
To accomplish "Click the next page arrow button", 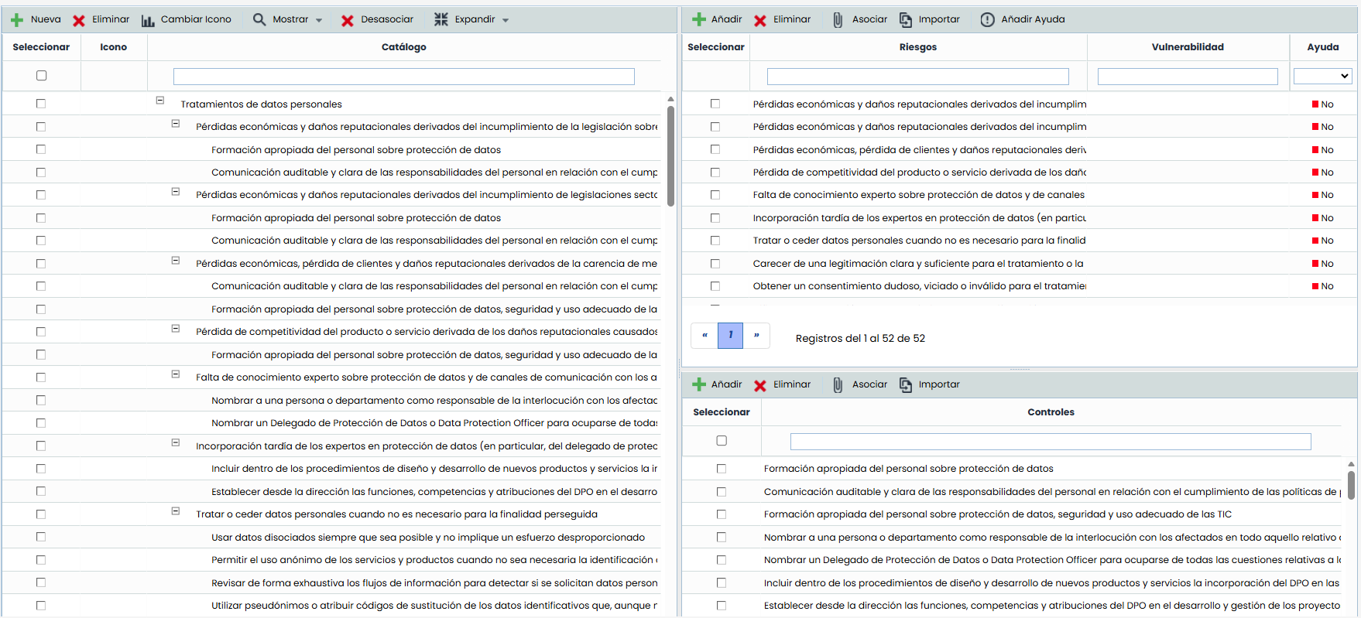I will pyautogui.click(x=756, y=336).
